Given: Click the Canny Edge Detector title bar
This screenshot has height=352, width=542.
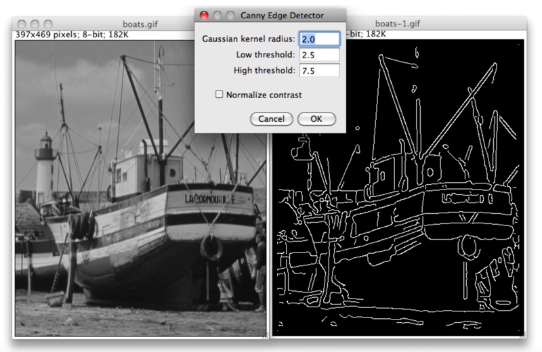Looking at the screenshot, I should pos(285,15).
